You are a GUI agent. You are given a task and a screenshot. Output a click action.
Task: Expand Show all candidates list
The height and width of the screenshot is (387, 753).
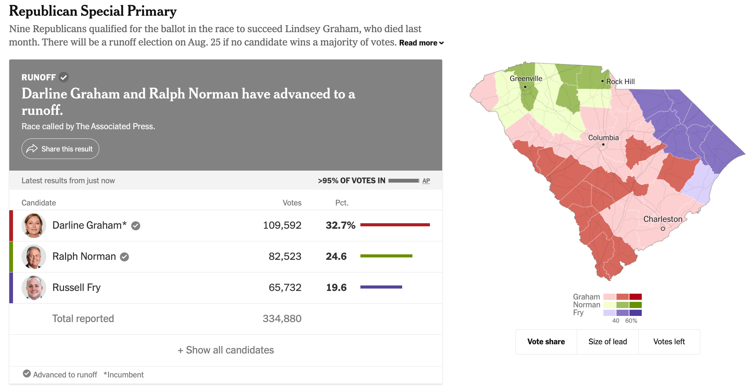pos(226,350)
